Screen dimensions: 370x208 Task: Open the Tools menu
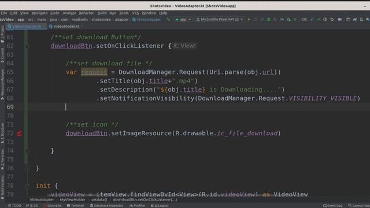[x=124, y=13]
